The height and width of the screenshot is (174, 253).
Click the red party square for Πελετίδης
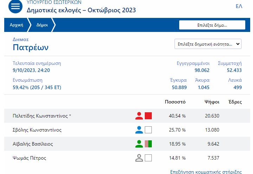[x=148, y=116]
